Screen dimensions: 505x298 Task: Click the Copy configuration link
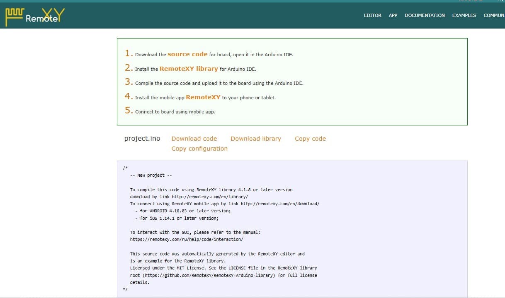tap(199, 149)
